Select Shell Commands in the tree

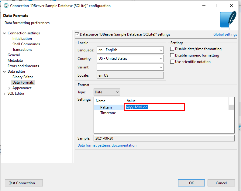[26, 44]
